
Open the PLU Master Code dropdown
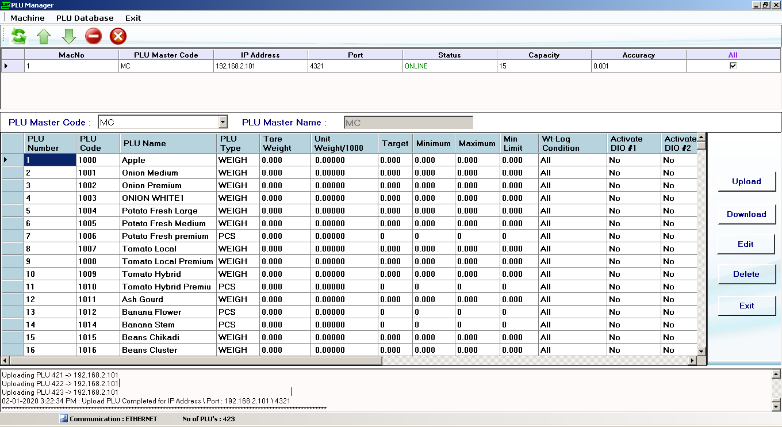[223, 122]
